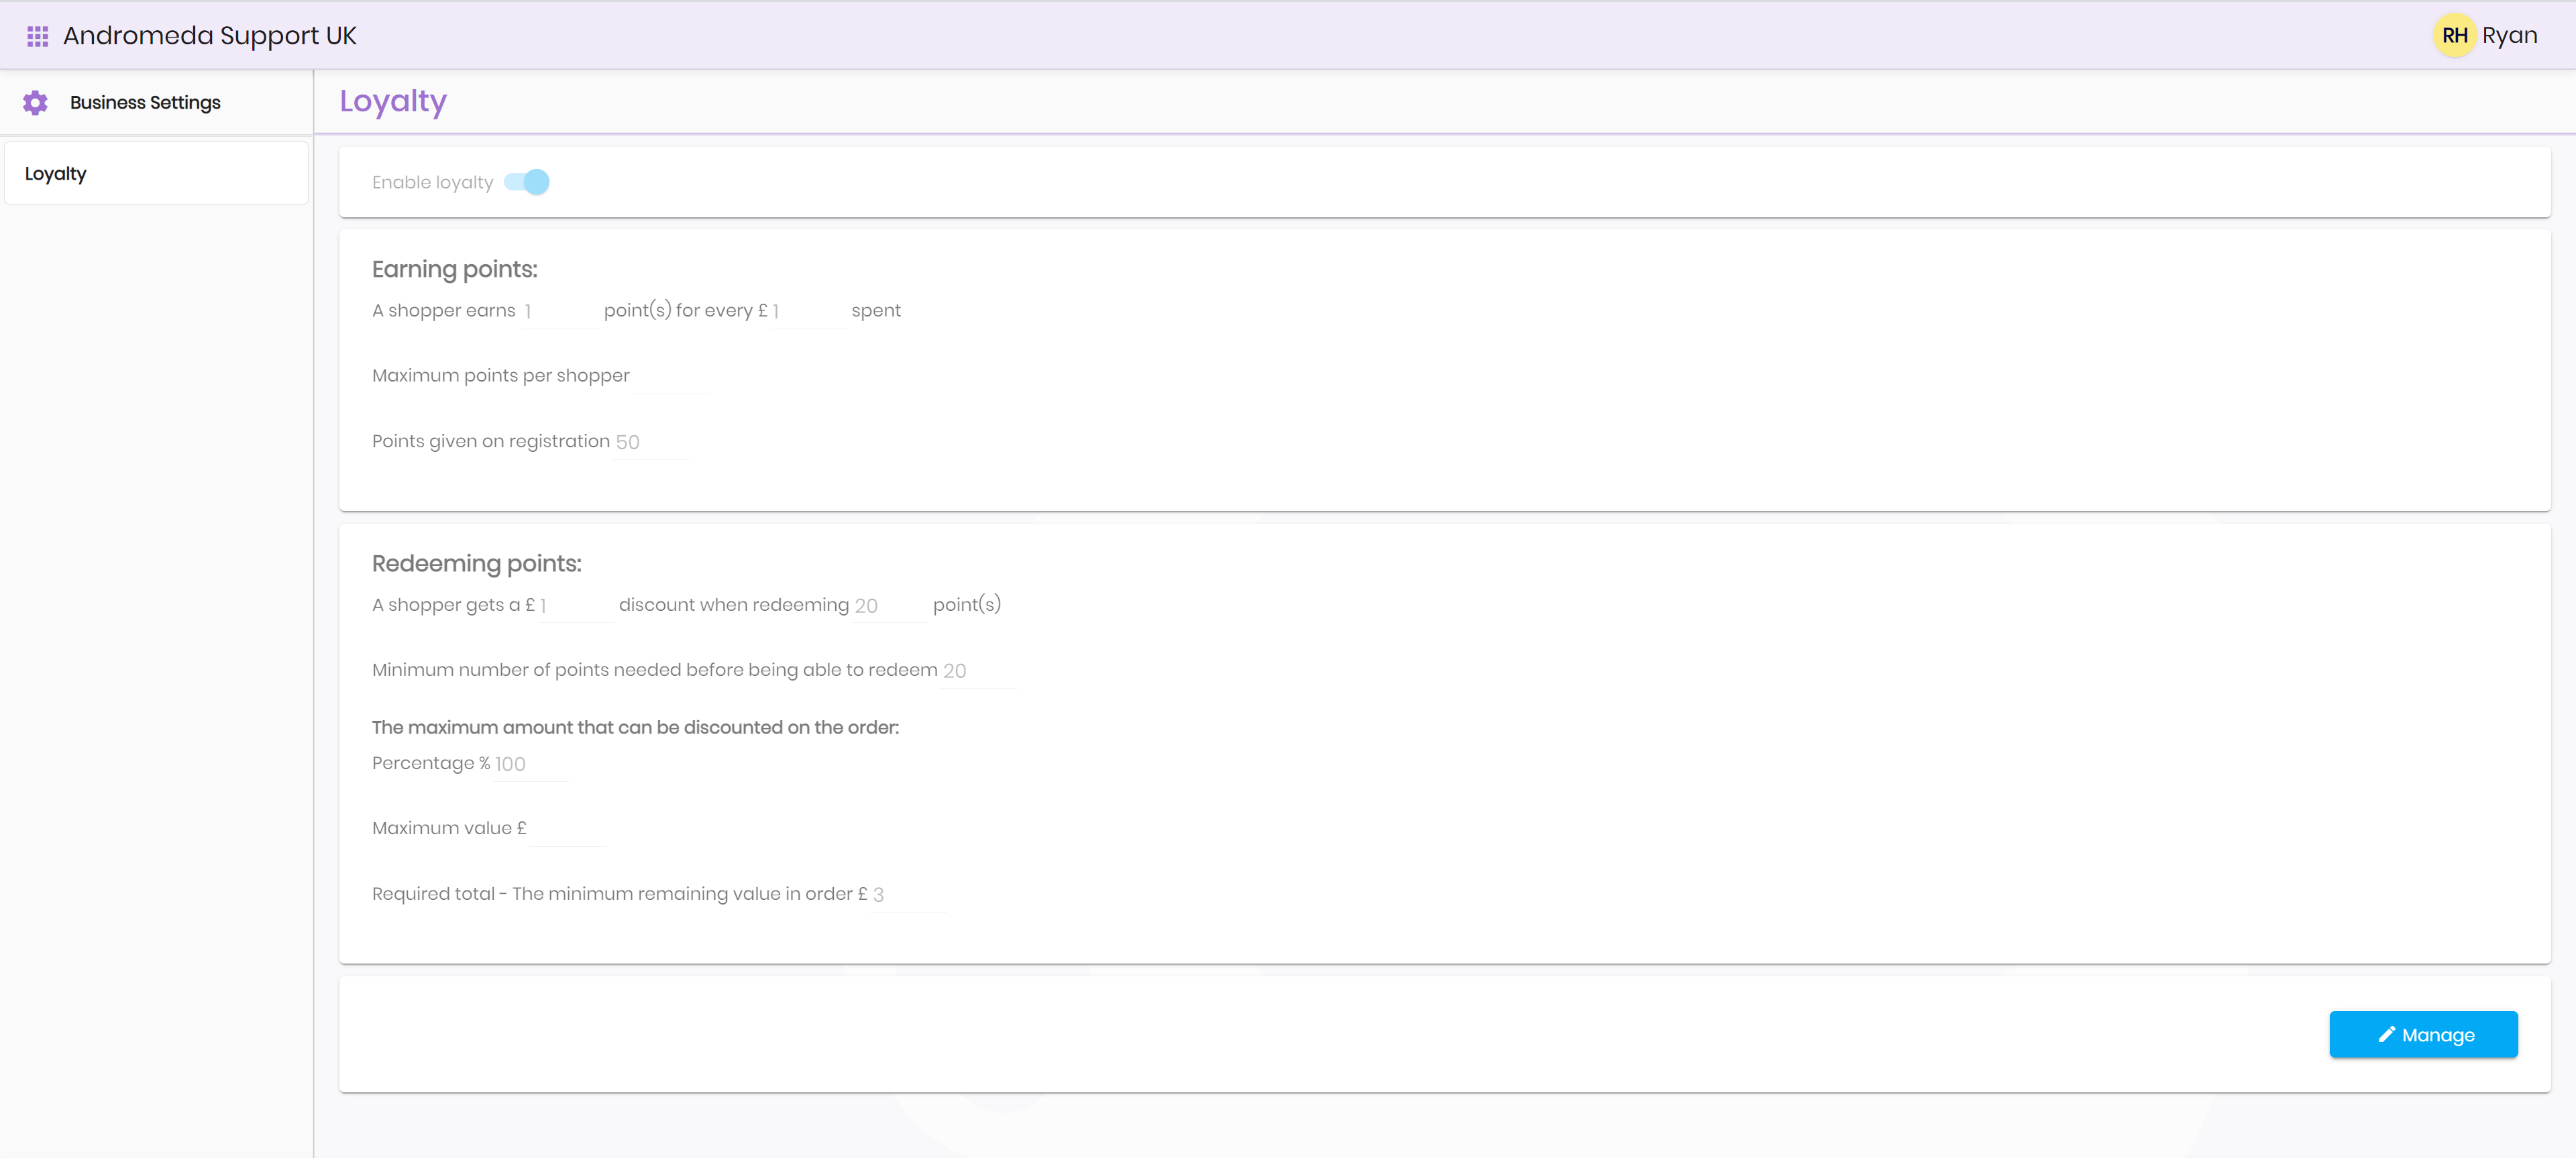The width and height of the screenshot is (2576, 1158).
Task: Click the redeeming points count field
Action: click(x=889, y=605)
